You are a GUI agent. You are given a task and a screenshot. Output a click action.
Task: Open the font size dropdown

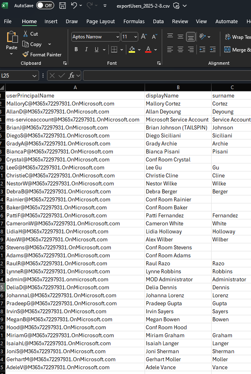(135, 37)
